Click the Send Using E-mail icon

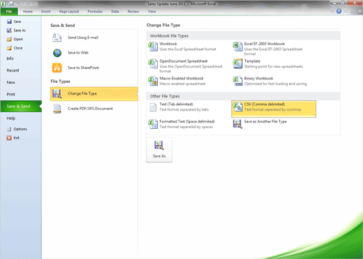coord(57,38)
